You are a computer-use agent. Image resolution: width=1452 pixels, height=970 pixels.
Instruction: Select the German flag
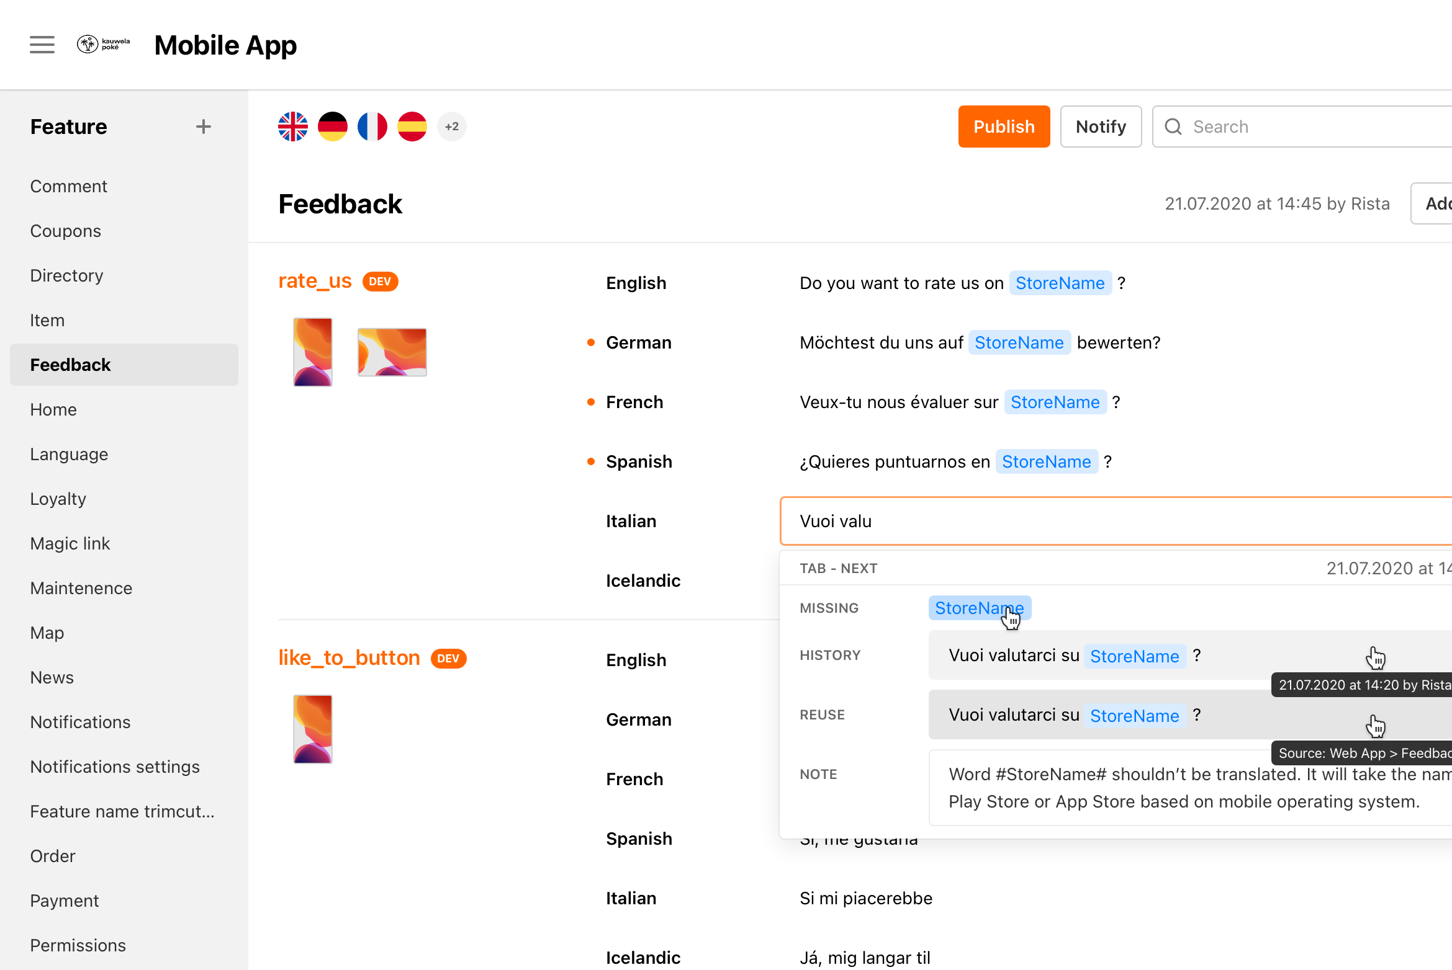pos(333,127)
